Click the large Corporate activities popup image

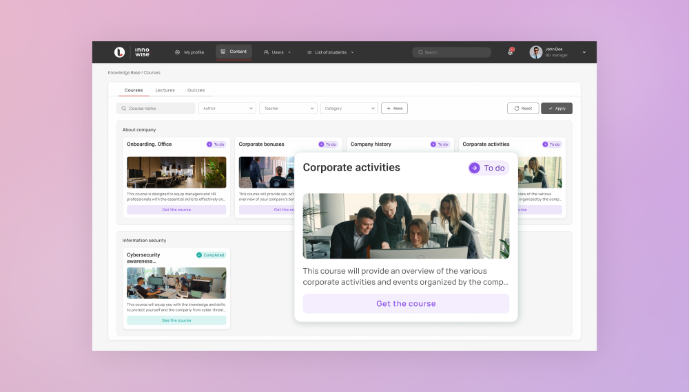click(406, 226)
